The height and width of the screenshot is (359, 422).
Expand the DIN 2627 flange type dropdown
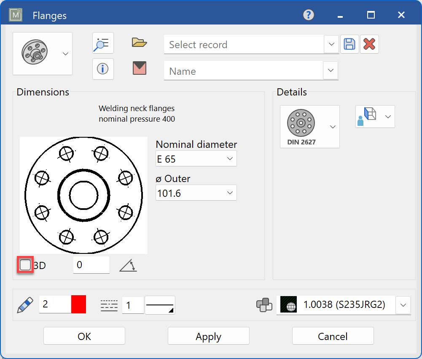333,127
